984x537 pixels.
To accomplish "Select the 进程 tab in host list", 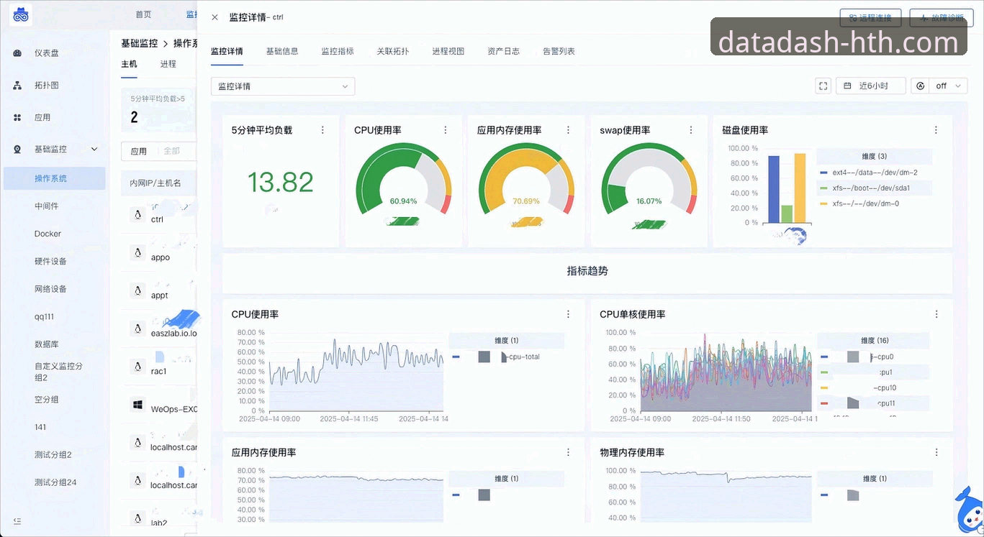I will 168,64.
